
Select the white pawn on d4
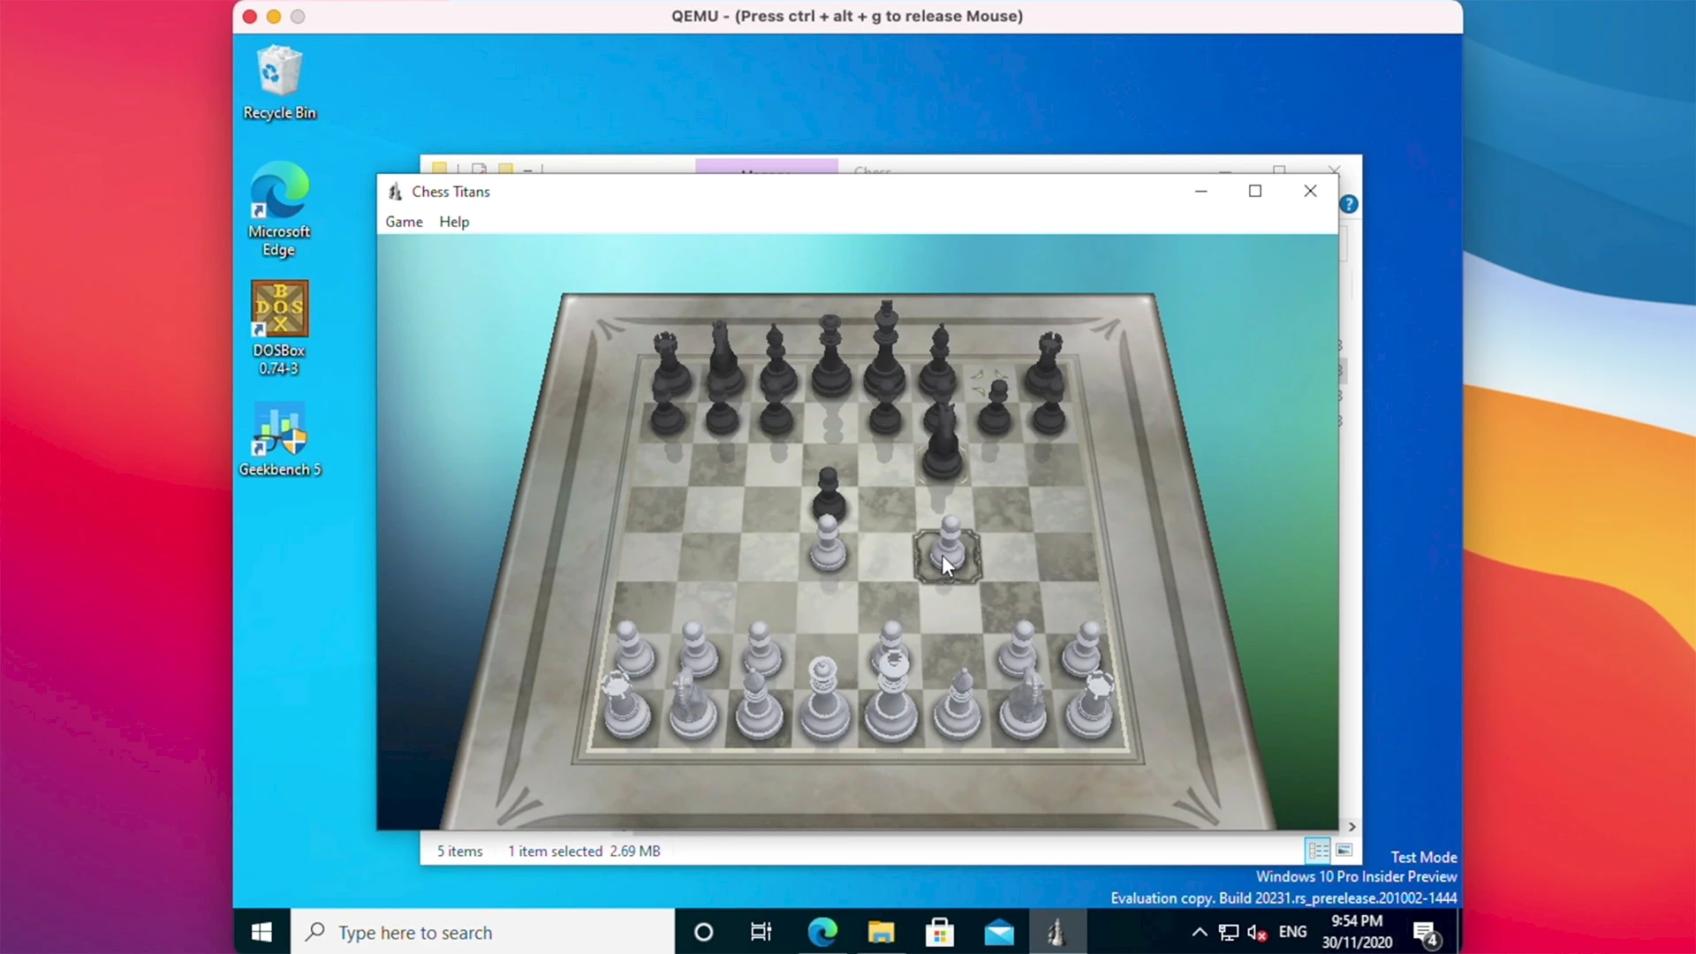828,545
